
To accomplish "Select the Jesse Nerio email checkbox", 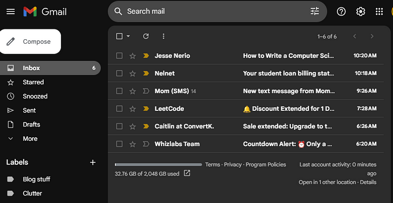I will [119, 55].
